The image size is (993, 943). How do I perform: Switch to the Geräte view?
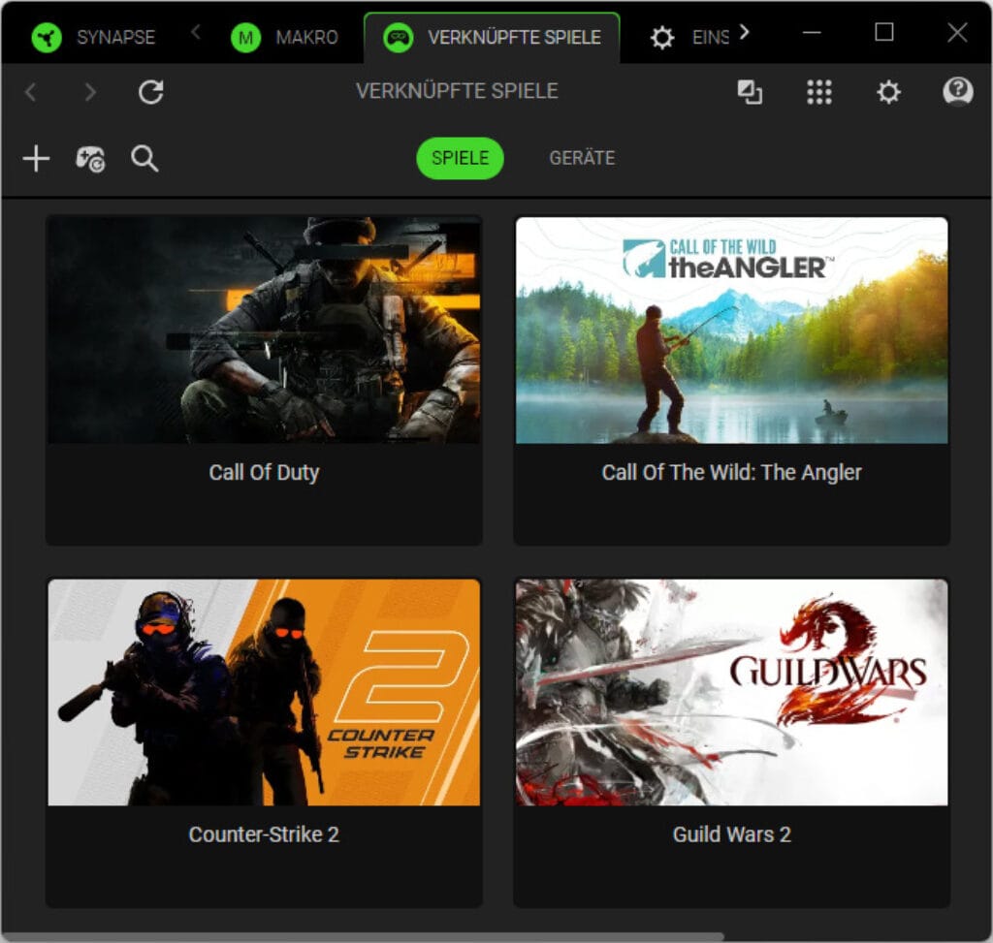pos(582,158)
